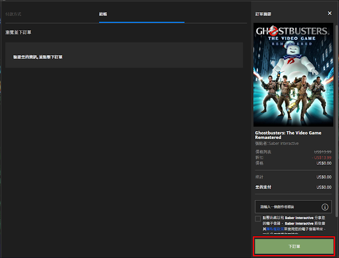Click the green 下訂單 place order button
Viewport: 339px width, 258px height.
[x=294, y=246]
